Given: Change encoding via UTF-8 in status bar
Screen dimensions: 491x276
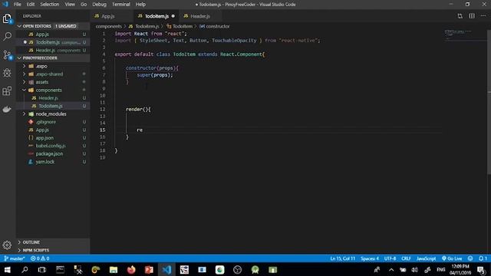Looking at the screenshot, I should [390, 258].
